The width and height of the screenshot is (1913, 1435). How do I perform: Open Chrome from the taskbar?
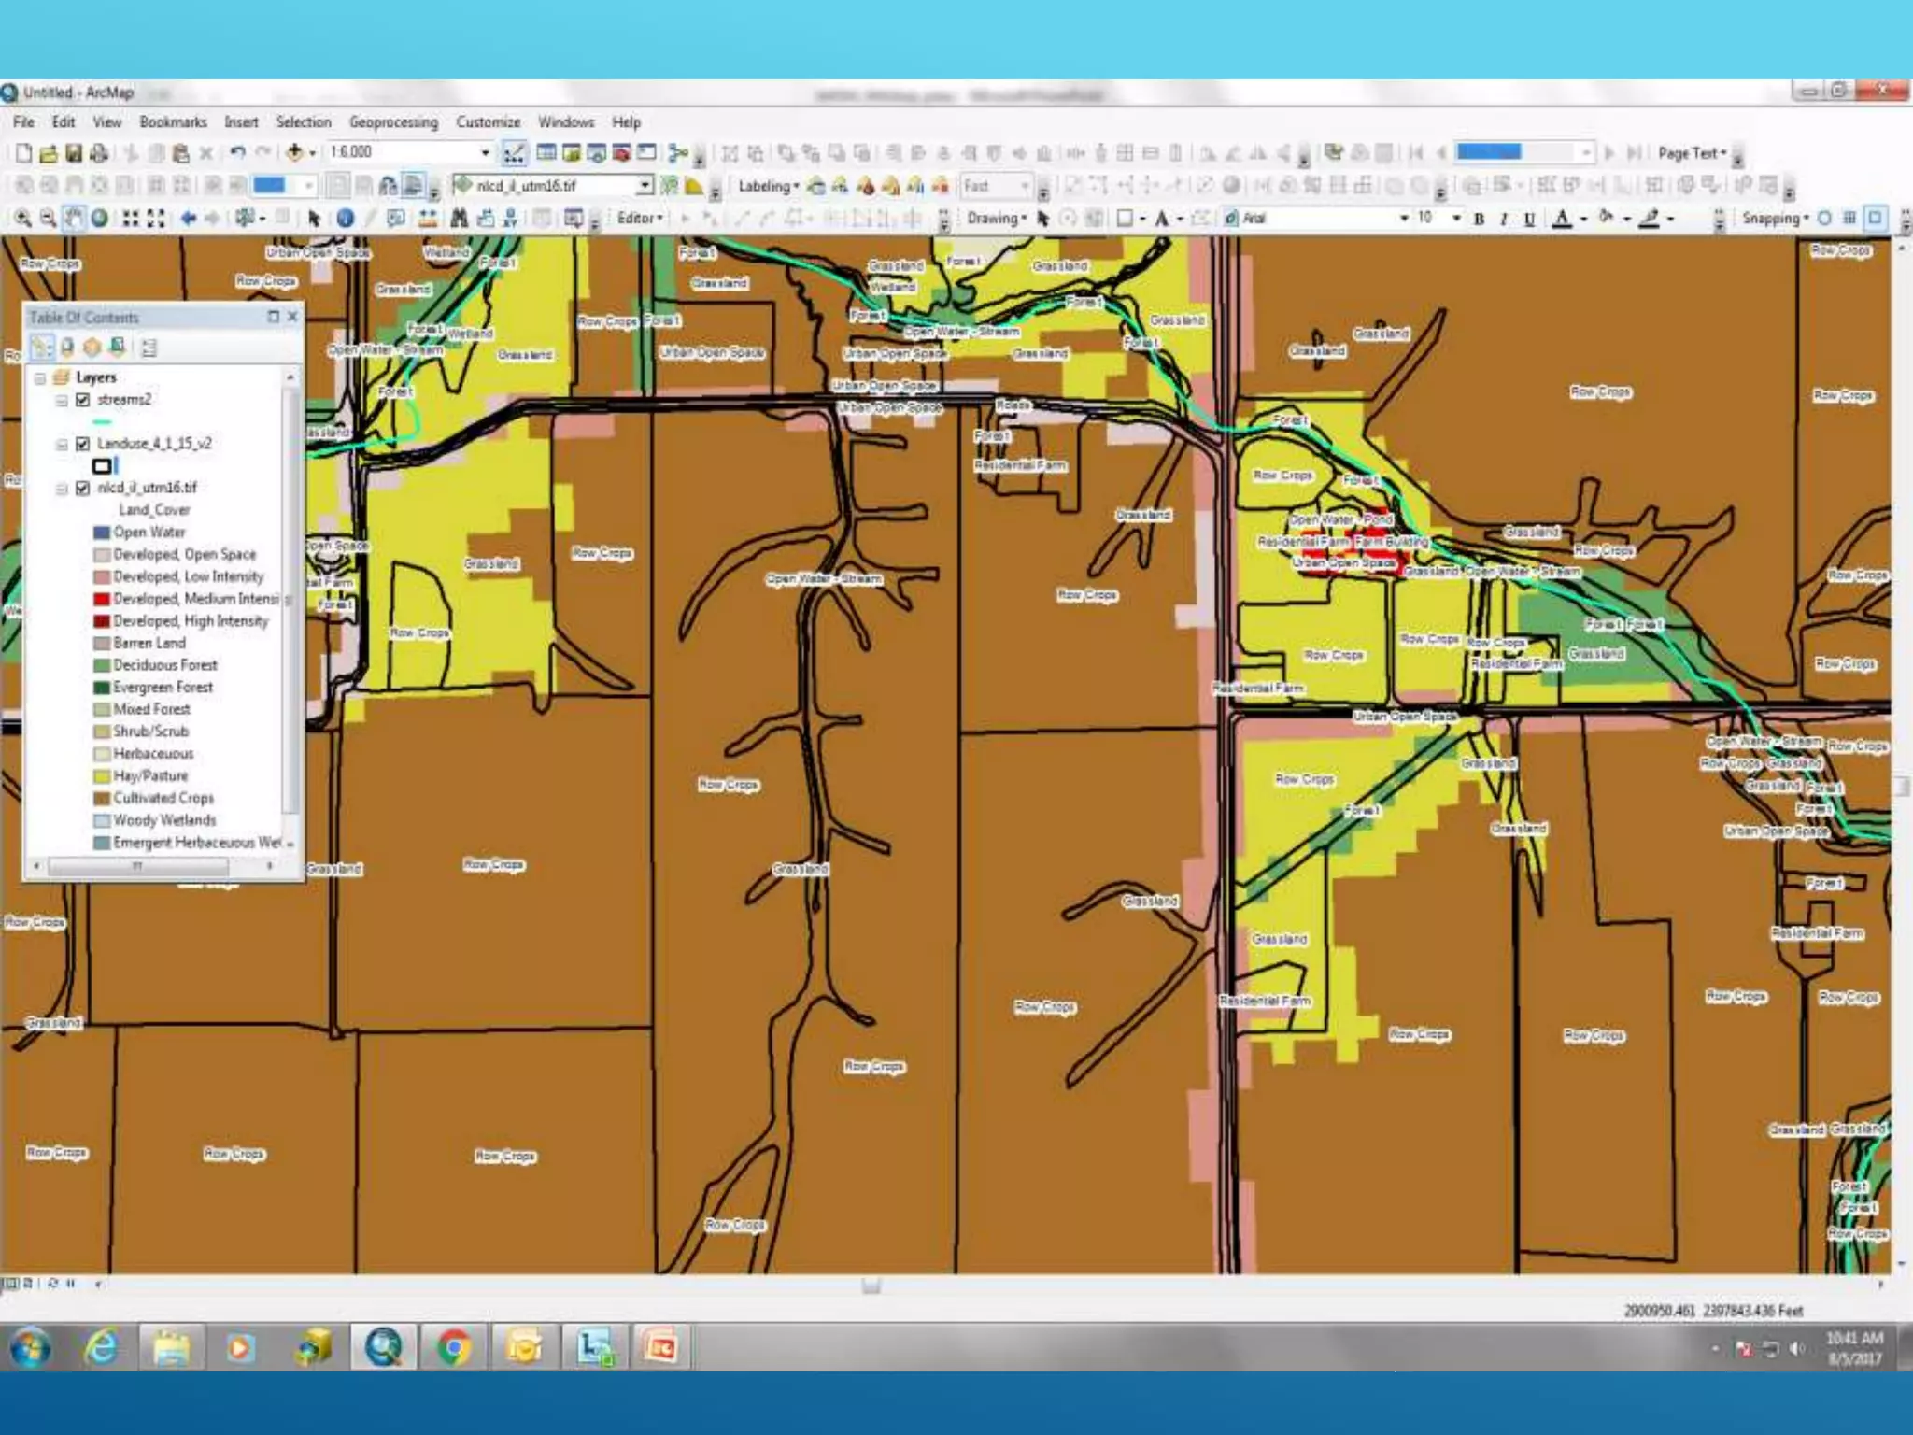453,1347
